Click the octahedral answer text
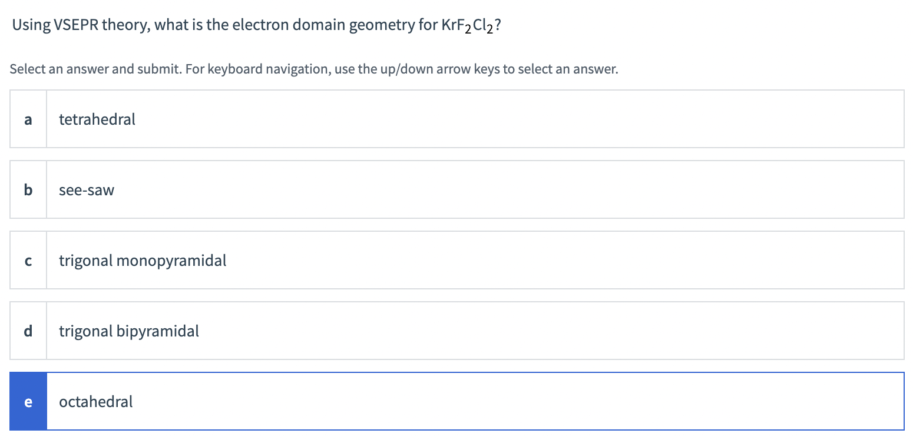913x440 pixels. tap(95, 401)
